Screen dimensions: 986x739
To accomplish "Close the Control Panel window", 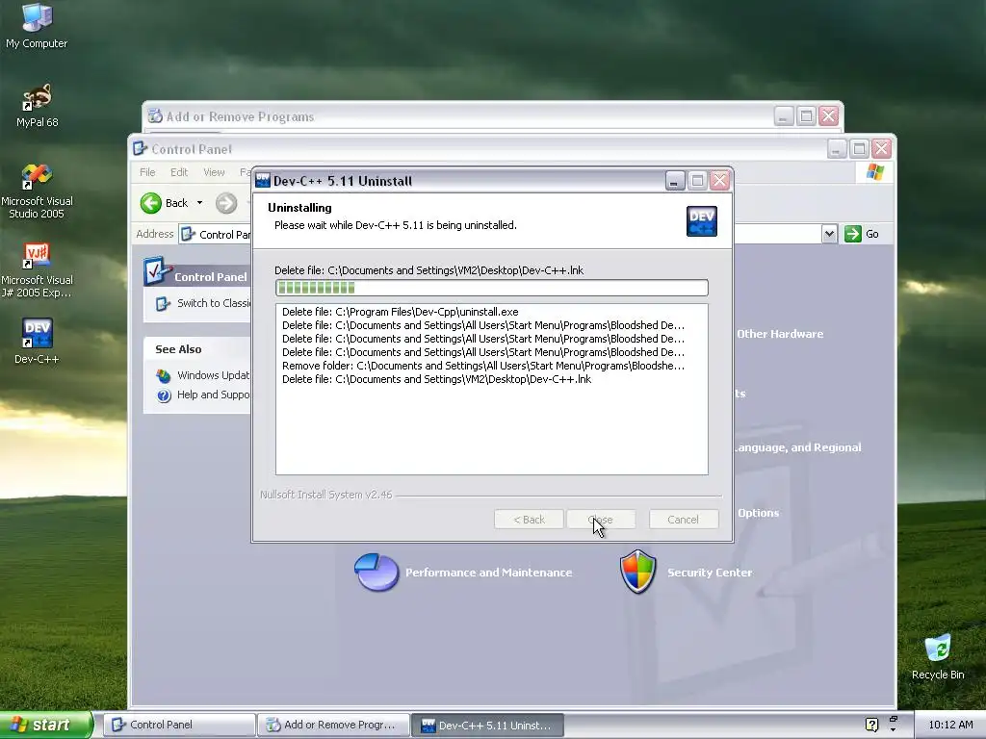I will point(882,149).
